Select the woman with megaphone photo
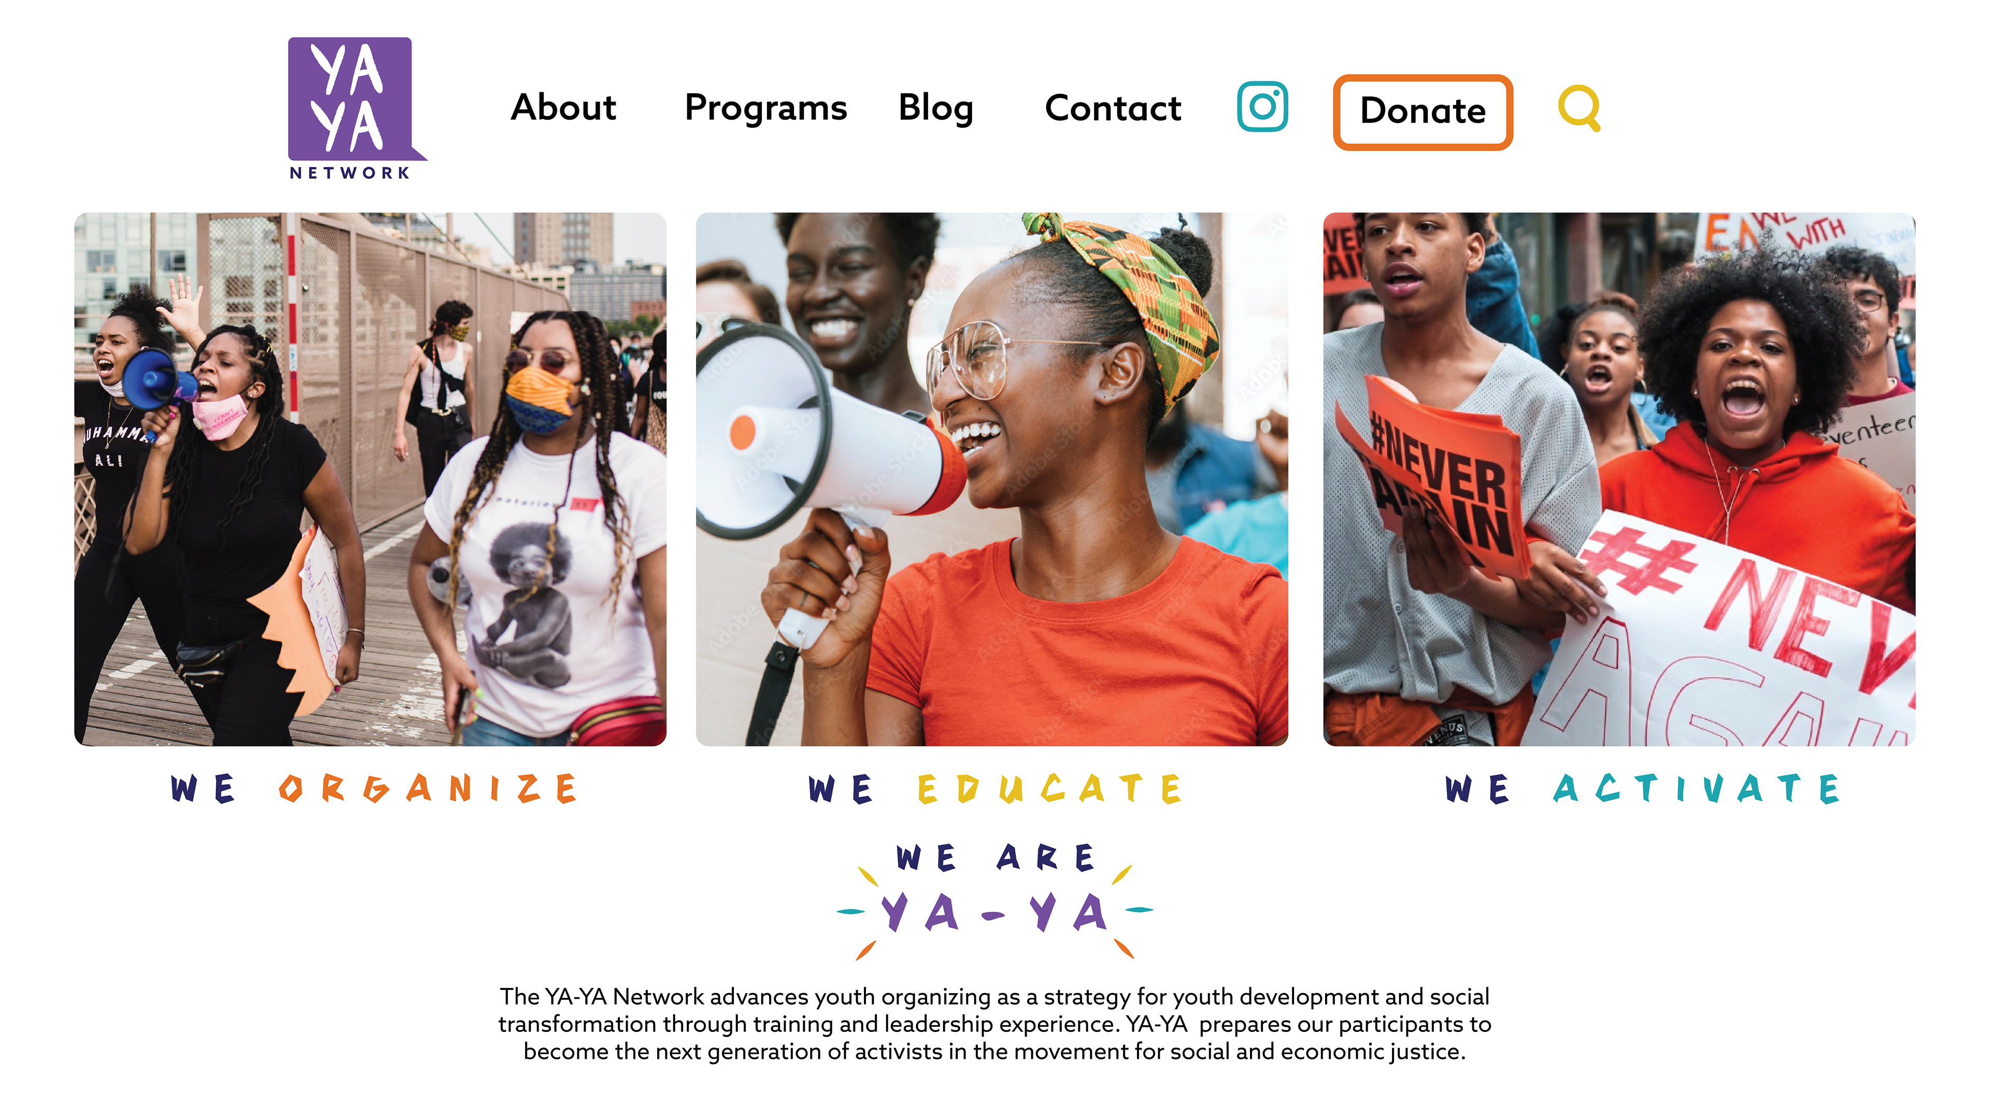 [992, 479]
